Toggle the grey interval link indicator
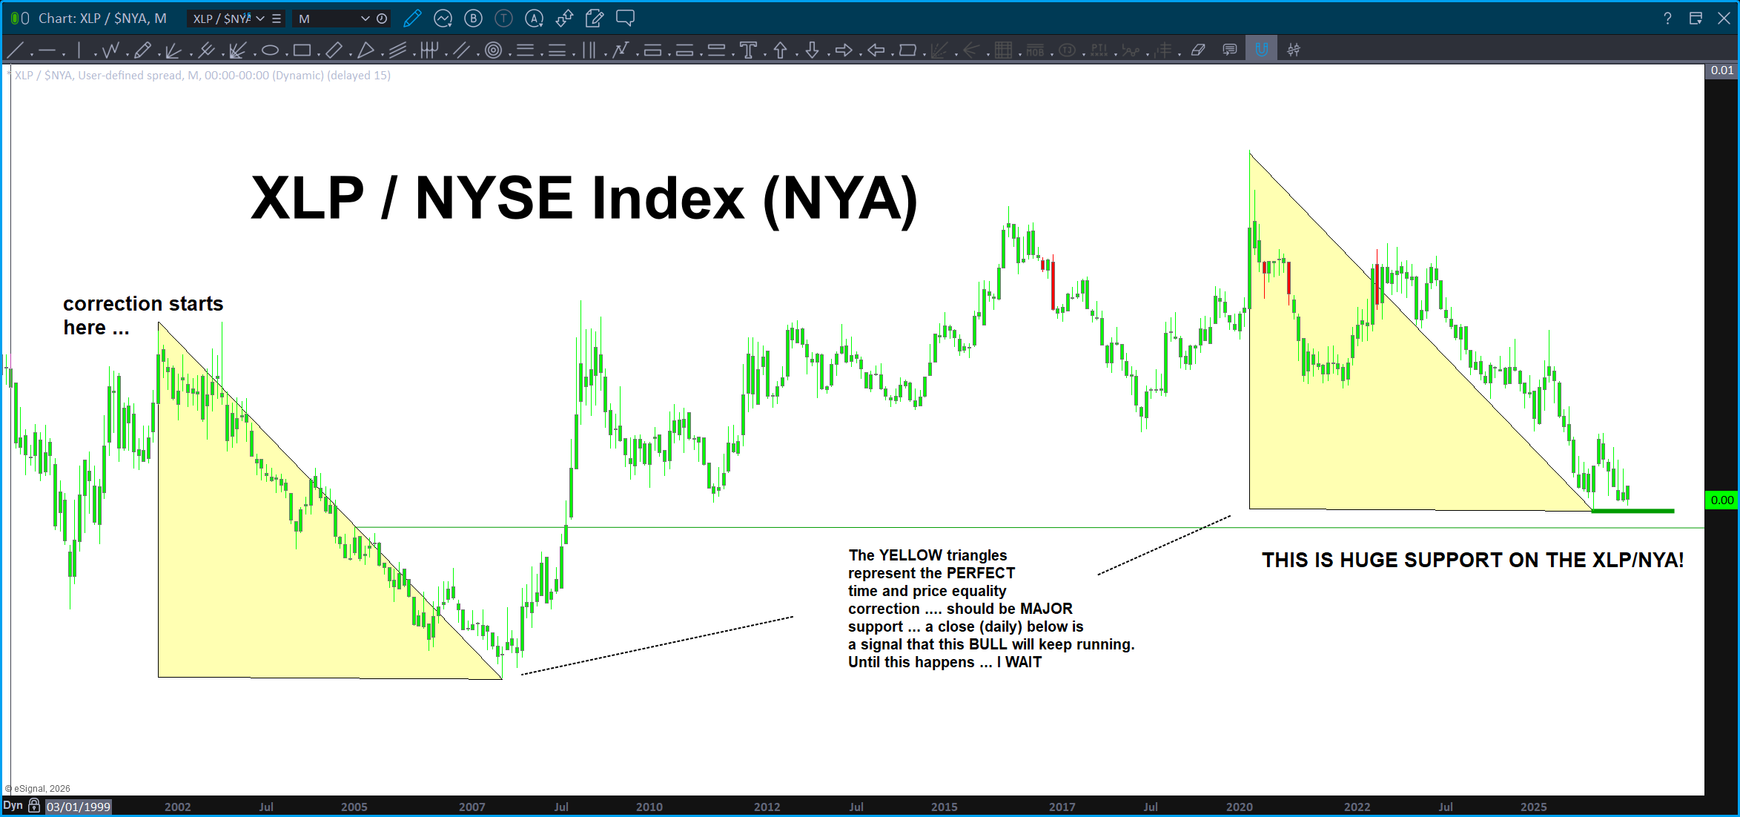The image size is (1740, 817). pos(25,19)
